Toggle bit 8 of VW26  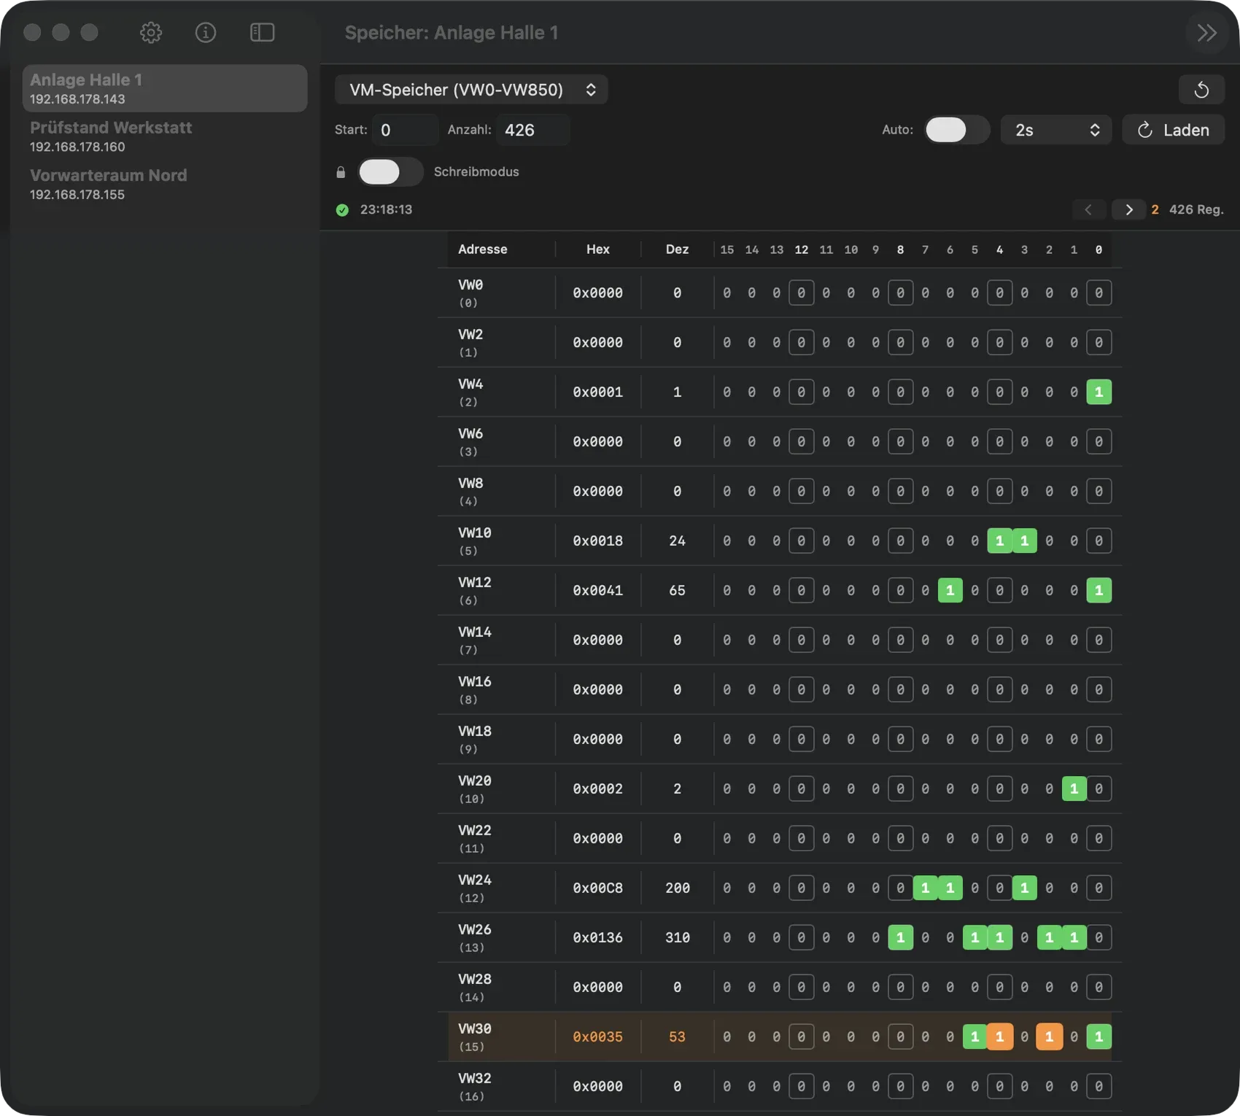(900, 938)
